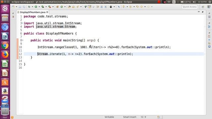Click the Last Edit Location icon
Image resolution: width=212 pixels, height=119 pixels.
pos(138,7)
